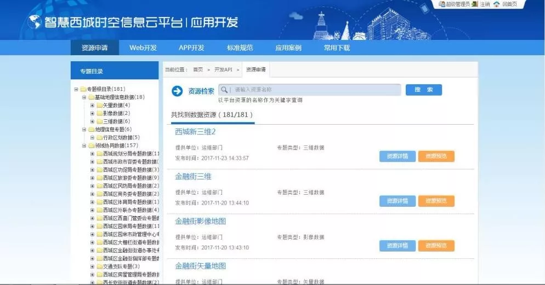This screenshot has width=545, height=285.
Task: Open the 金融街矢量地图 resource title
Action: [x=201, y=266]
